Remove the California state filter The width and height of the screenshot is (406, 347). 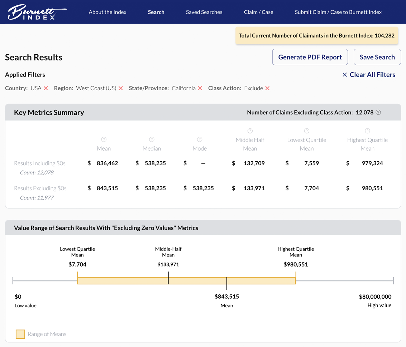tap(200, 88)
